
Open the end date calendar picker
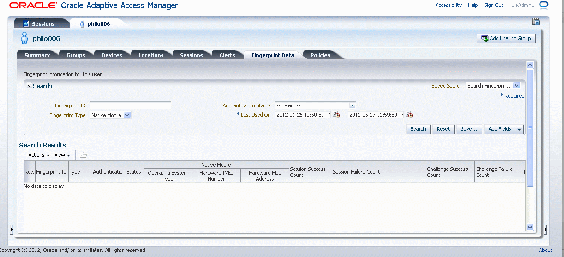[409, 115]
